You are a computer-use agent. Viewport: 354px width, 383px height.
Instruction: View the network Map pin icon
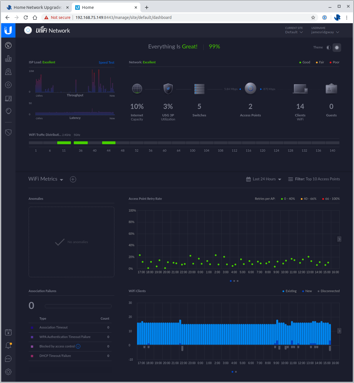click(8, 71)
